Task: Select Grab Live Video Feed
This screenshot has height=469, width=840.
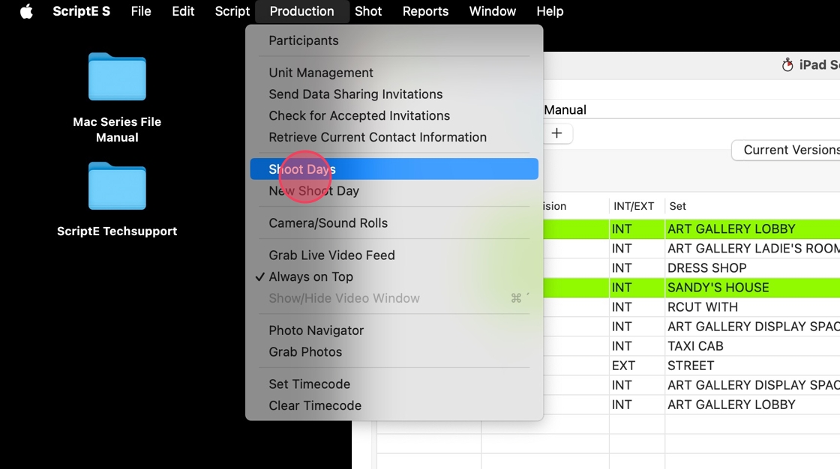Action: tap(331, 255)
